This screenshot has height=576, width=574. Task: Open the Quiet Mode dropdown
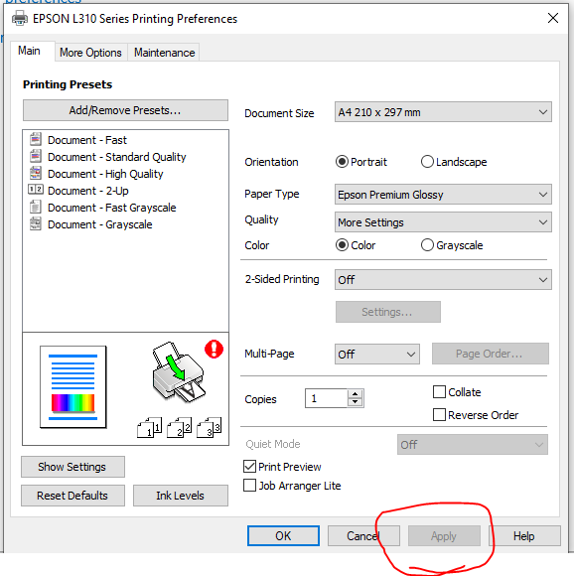(x=473, y=445)
